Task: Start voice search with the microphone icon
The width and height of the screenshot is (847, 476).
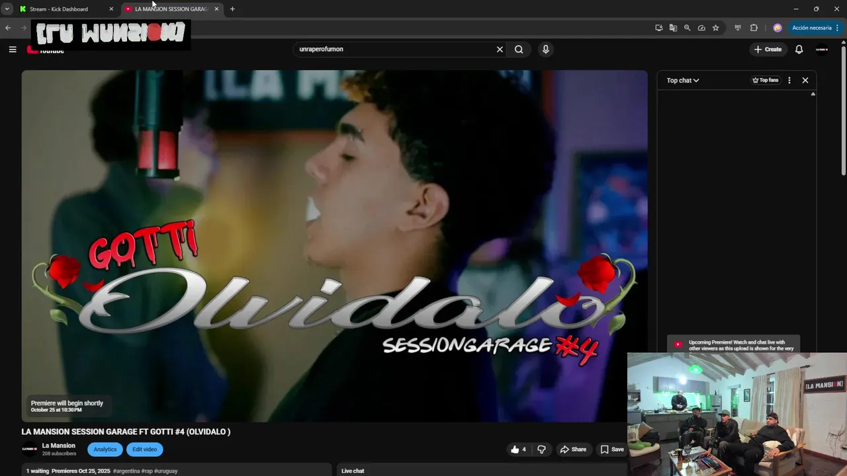Action: click(545, 50)
